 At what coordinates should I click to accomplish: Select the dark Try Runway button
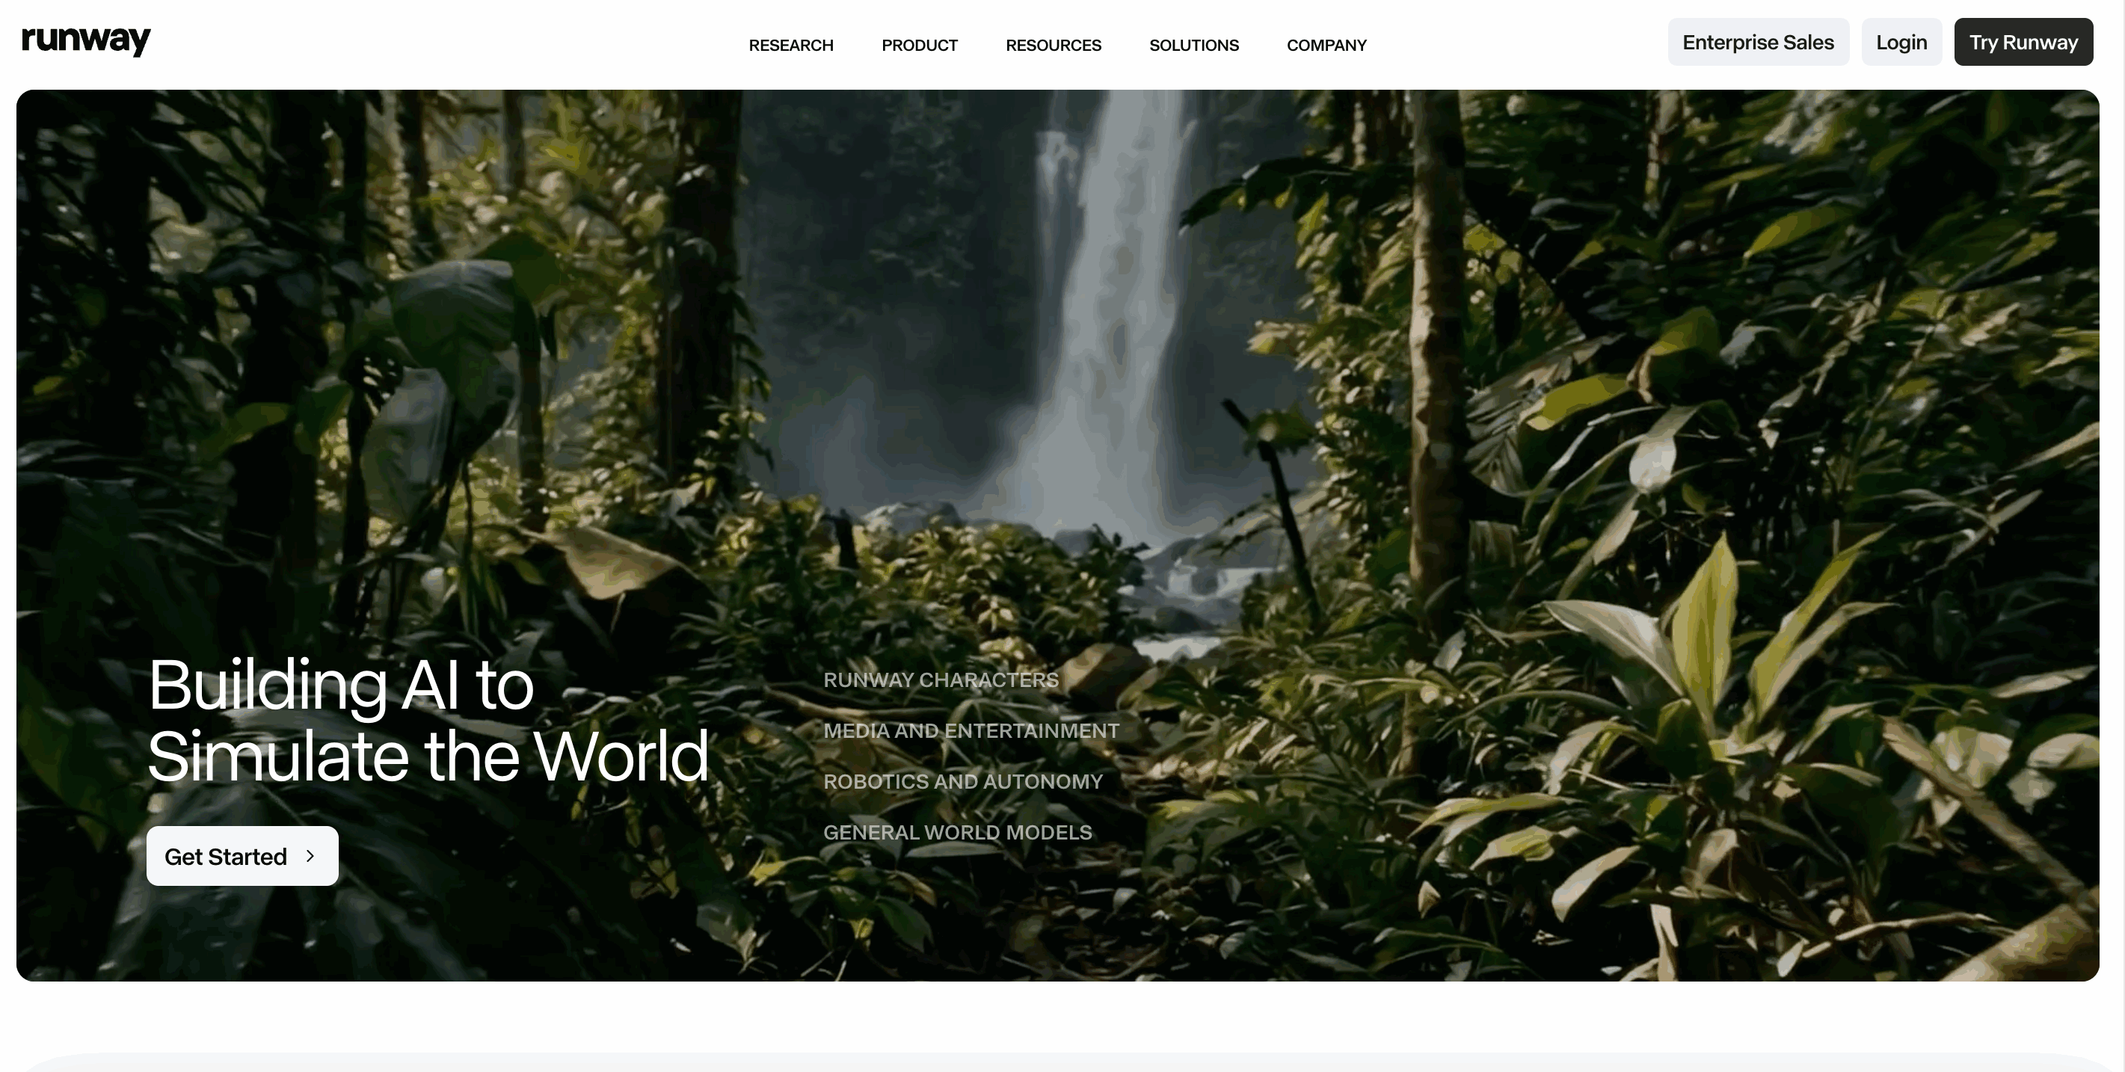tap(2023, 42)
